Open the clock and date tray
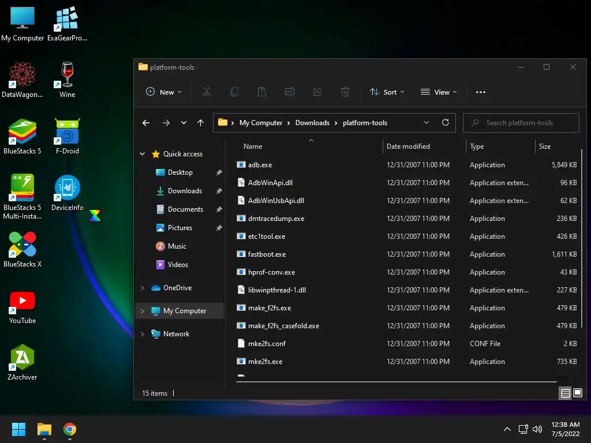 pyautogui.click(x=566, y=429)
